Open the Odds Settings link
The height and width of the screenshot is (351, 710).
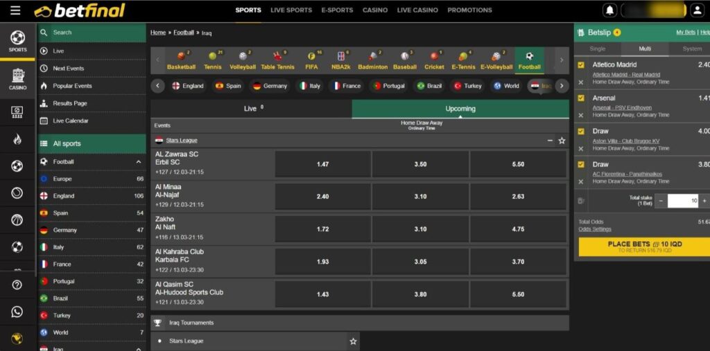click(595, 229)
